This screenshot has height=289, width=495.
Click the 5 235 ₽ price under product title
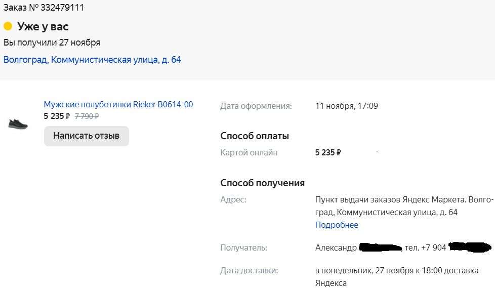pos(57,116)
